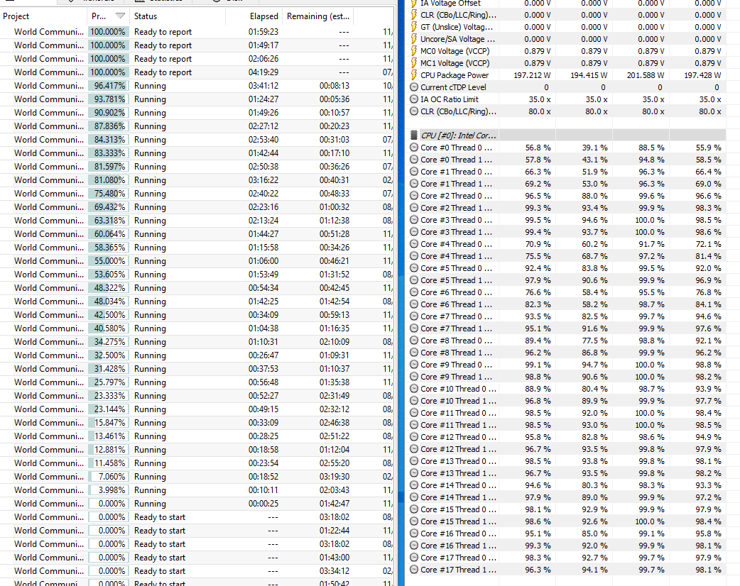The height and width of the screenshot is (586, 740).
Task: Click the Core #8 Thread 1 usage icon
Action: point(414,353)
